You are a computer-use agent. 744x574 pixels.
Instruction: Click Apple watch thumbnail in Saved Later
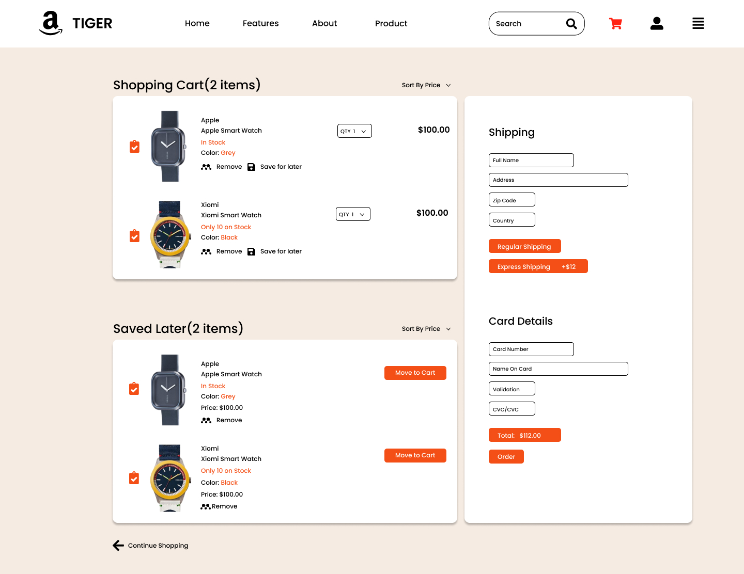pos(168,390)
